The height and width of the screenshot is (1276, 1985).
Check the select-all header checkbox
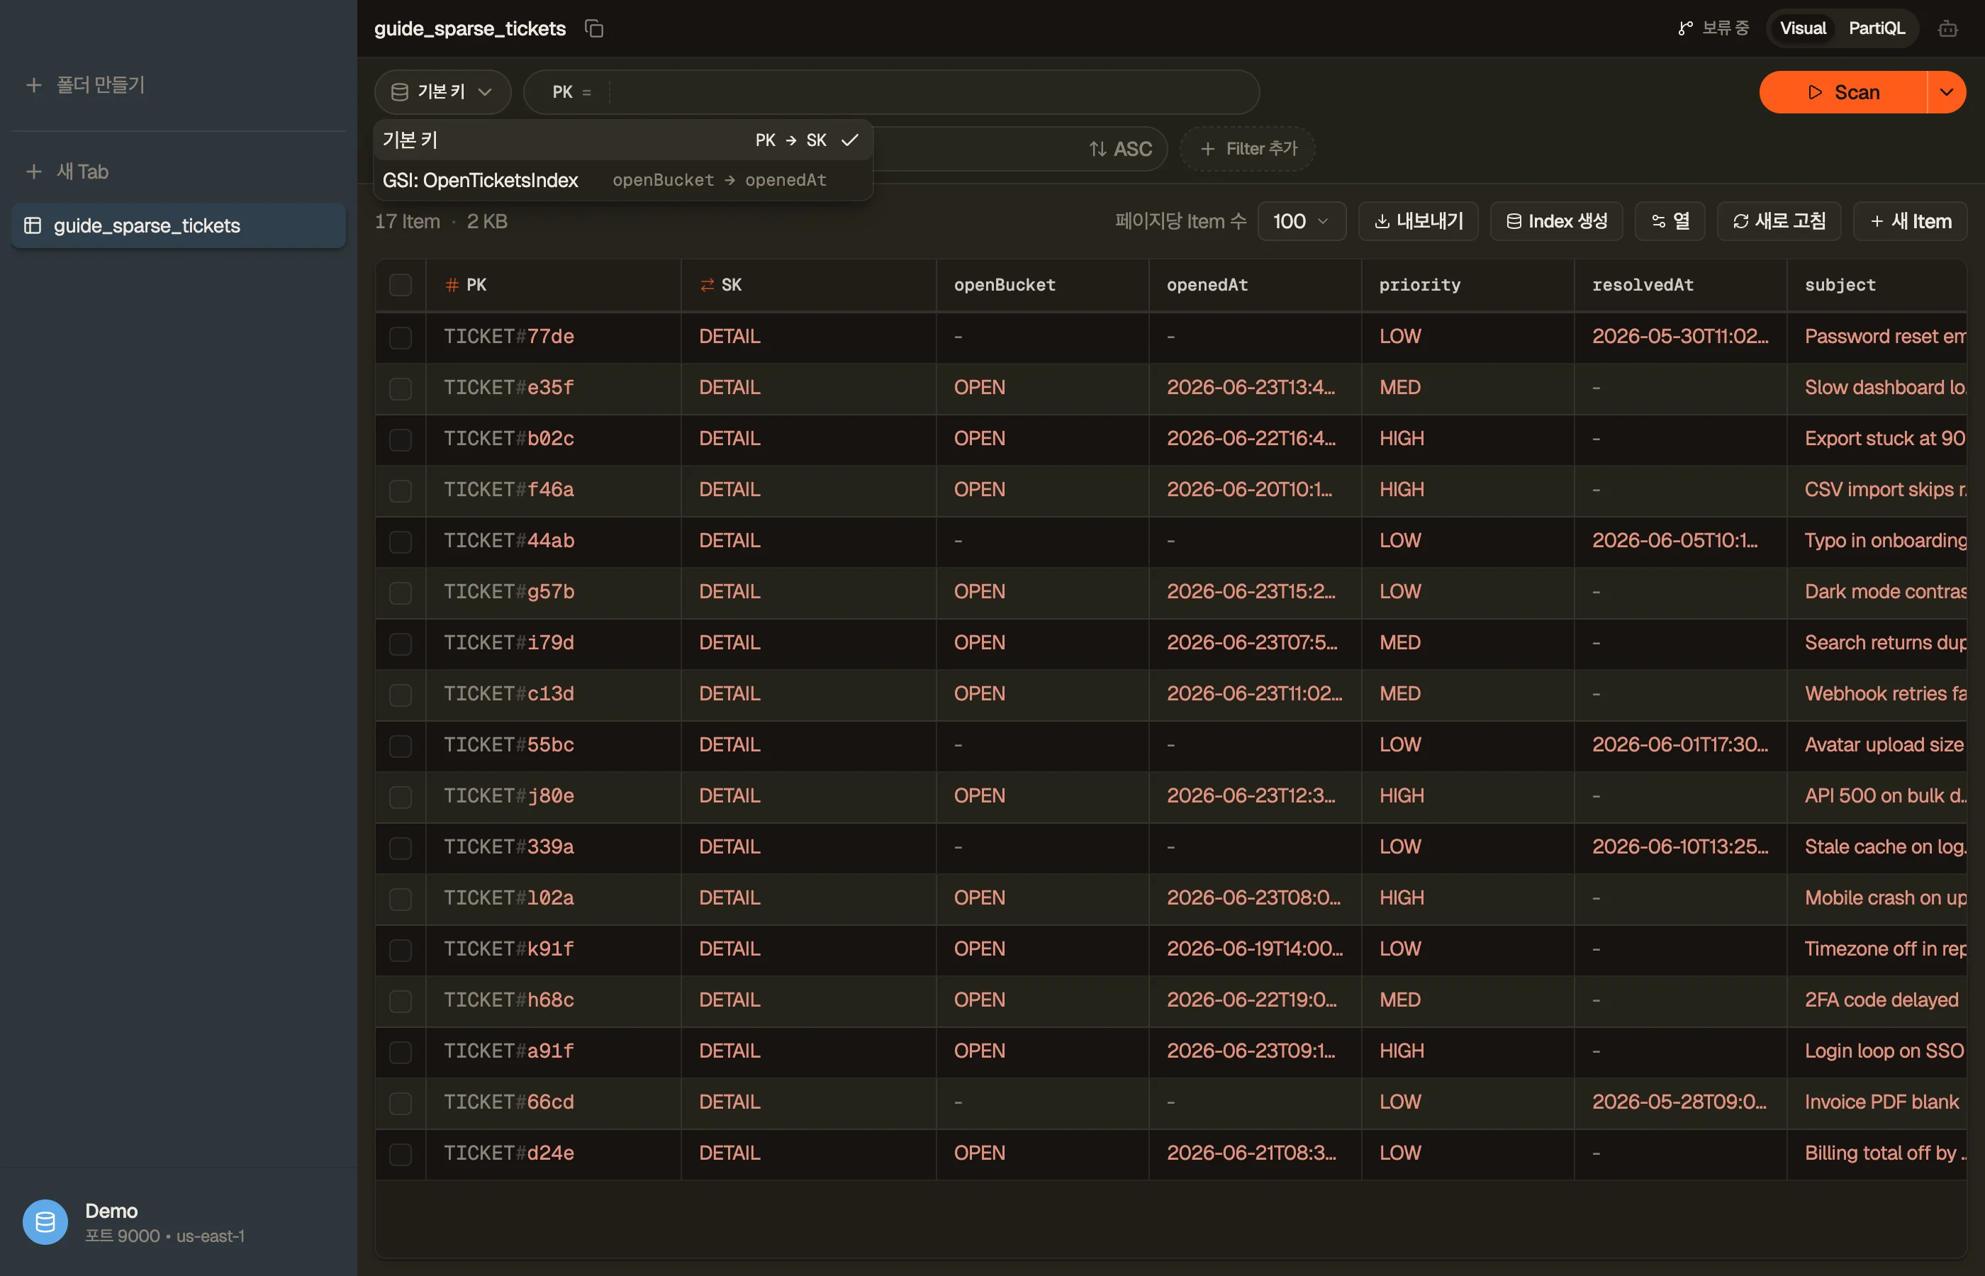400,285
